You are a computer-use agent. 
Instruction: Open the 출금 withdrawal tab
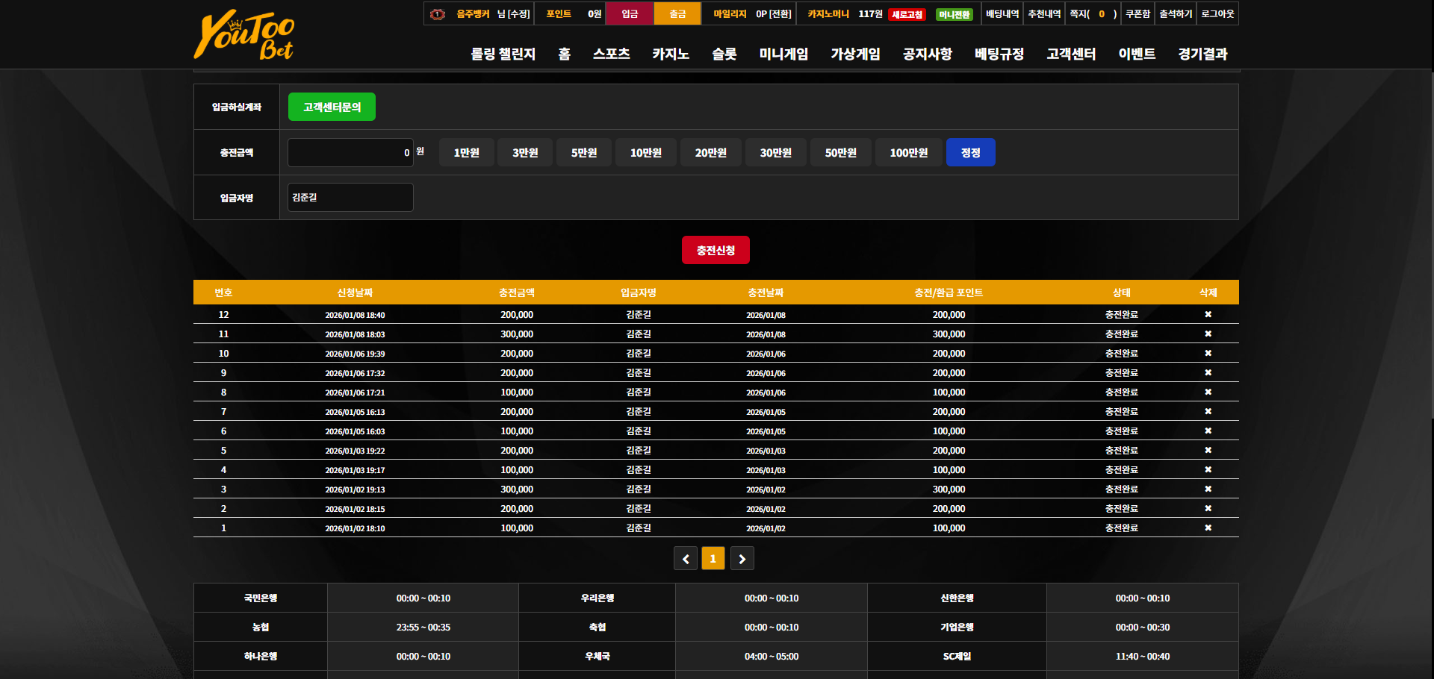677,13
